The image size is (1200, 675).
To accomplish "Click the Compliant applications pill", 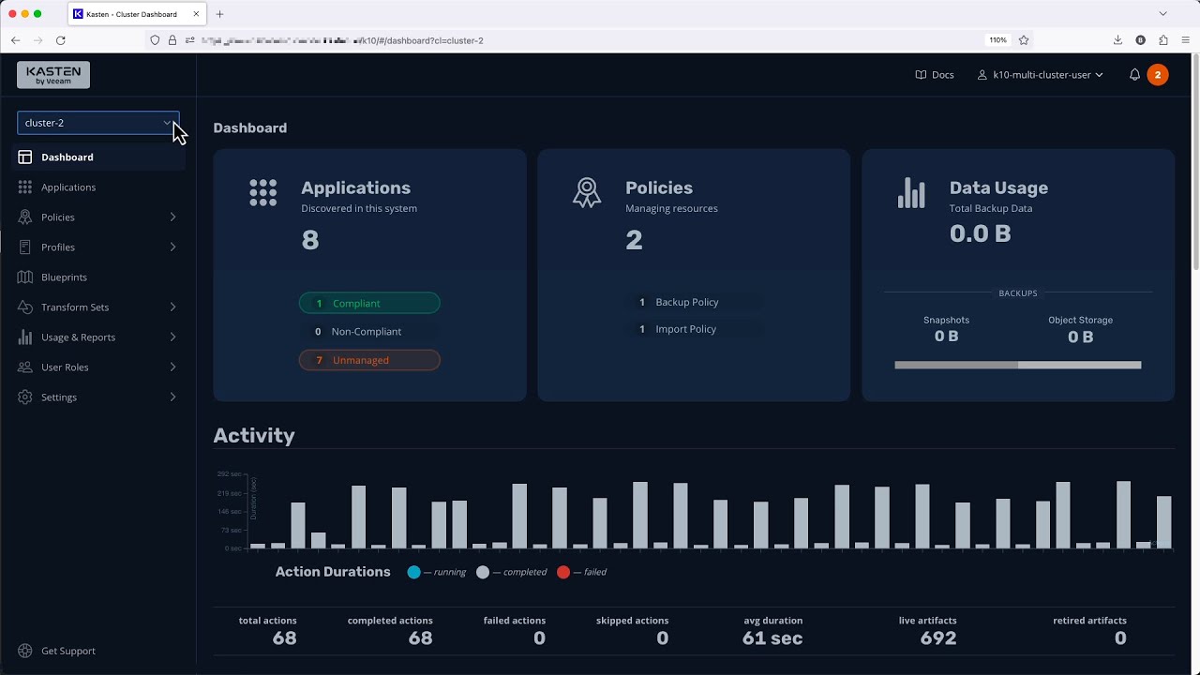I will coord(369,304).
